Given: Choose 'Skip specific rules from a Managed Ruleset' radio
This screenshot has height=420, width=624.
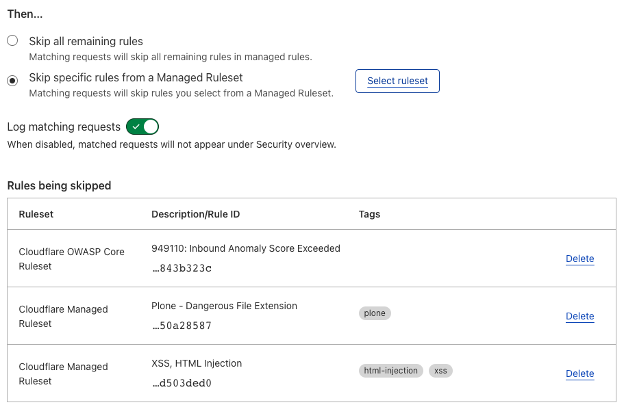Looking at the screenshot, I should point(12,81).
